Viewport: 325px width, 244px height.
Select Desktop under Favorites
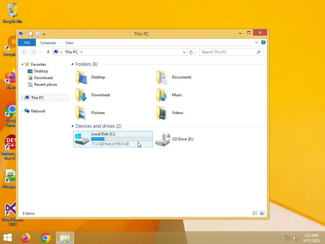point(41,71)
